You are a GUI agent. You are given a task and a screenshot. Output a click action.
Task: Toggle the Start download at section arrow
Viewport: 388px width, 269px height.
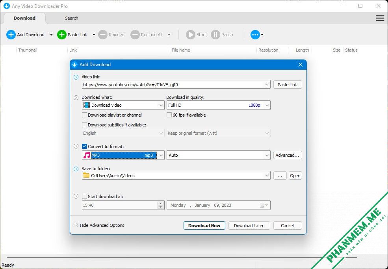click(76, 196)
